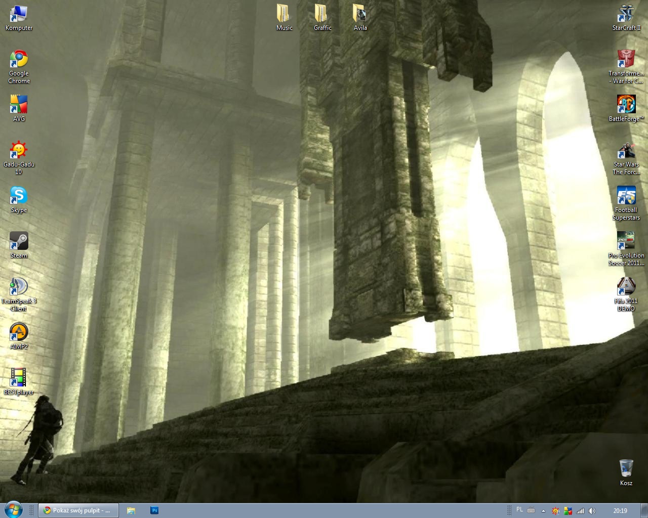648x518 pixels.
Task: Open the Komputer desktop icon
Action: tap(19, 18)
